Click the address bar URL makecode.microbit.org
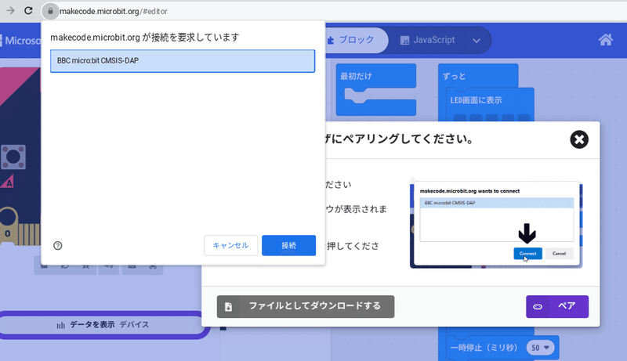The image size is (627, 361). [113, 11]
